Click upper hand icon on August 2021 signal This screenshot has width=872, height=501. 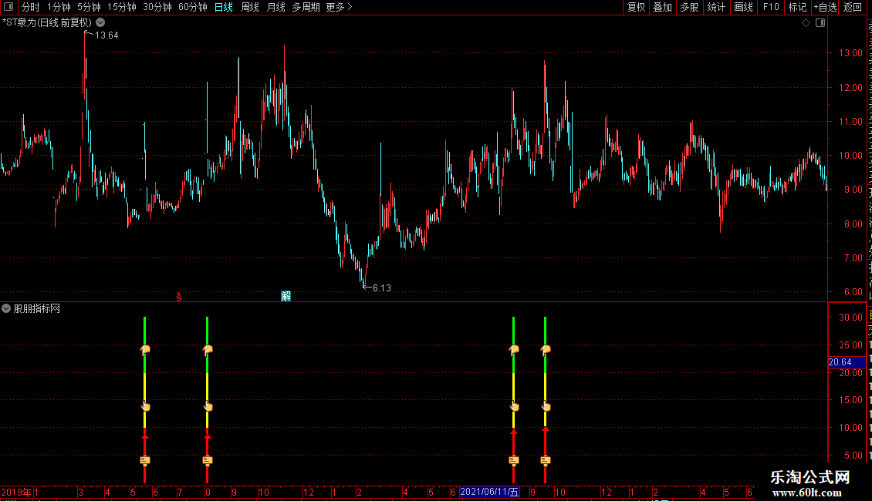514,349
